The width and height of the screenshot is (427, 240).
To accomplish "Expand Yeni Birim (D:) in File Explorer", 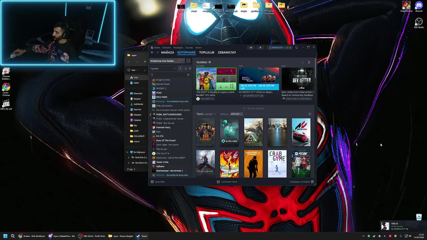I will pos(129,163).
